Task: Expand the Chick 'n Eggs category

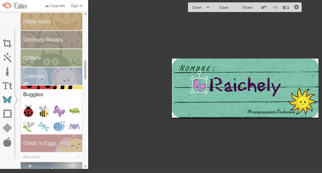Action: coord(51,143)
